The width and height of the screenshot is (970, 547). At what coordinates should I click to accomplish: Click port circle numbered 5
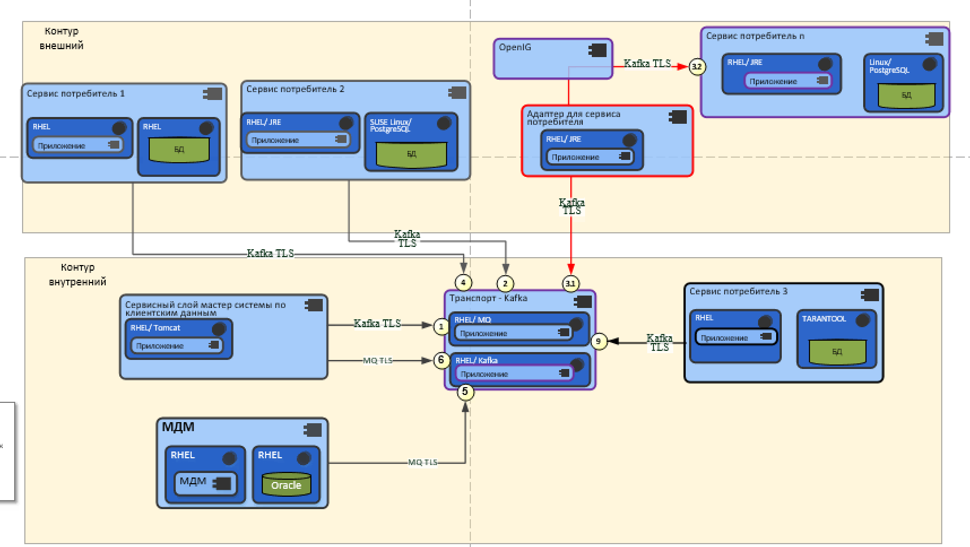[x=465, y=391]
